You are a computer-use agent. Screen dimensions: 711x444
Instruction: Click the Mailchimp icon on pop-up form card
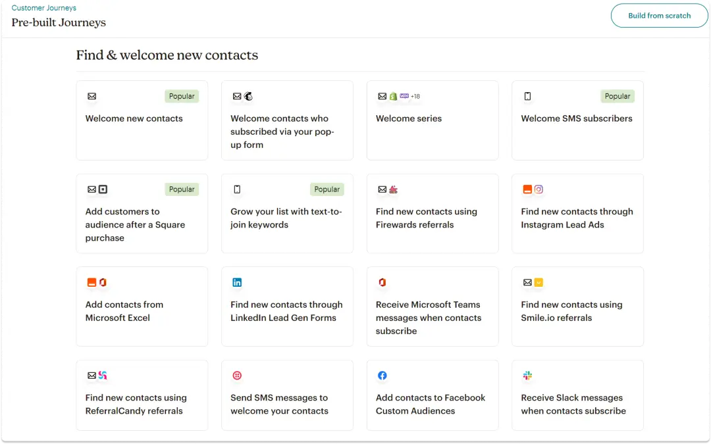pos(248,97)
